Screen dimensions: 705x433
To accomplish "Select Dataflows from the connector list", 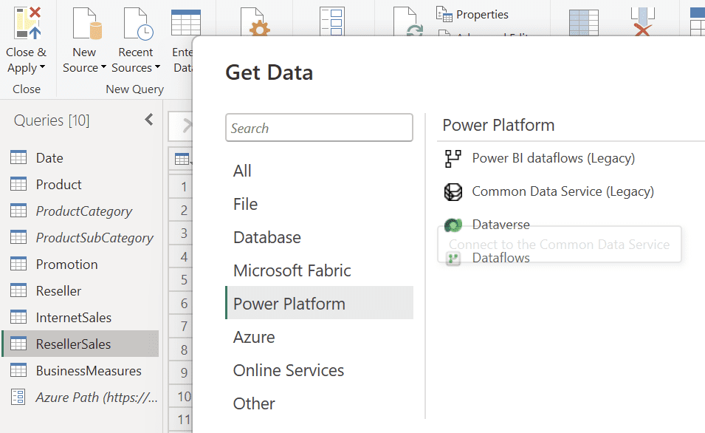I will click(501, 258).
